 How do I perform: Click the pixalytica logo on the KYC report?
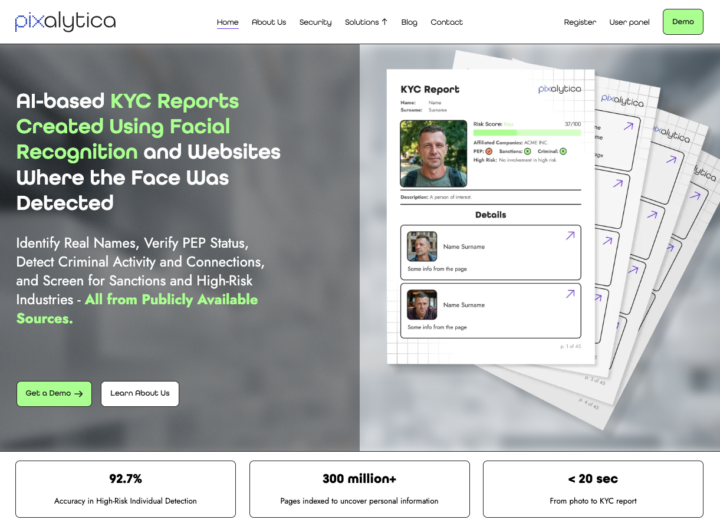(x=560, y=89)
